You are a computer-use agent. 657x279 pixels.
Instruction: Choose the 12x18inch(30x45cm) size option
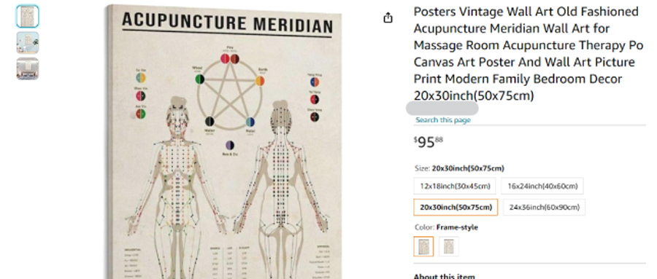(x=455, y=186)
